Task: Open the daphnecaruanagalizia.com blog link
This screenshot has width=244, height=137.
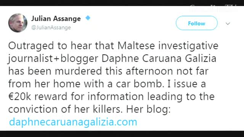Action: [73, 122]
